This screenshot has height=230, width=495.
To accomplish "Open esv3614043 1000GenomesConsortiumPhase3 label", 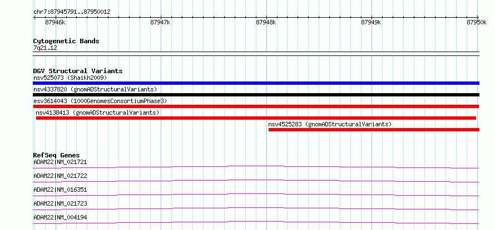I will click(x=100, y=101).
